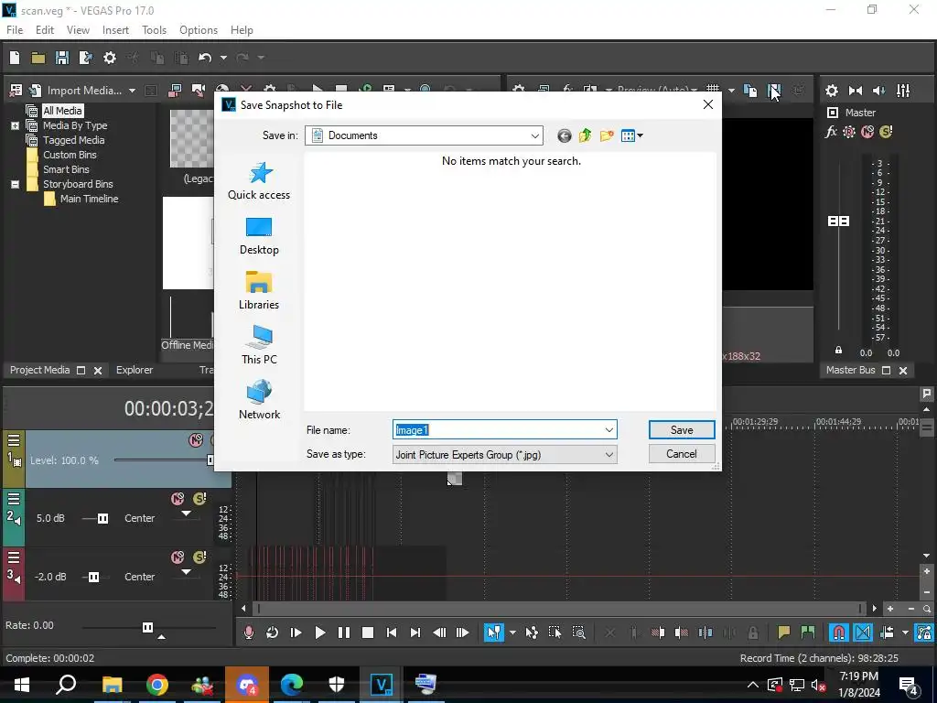Click track 2 volume slider handle

[x=102, y=518]
